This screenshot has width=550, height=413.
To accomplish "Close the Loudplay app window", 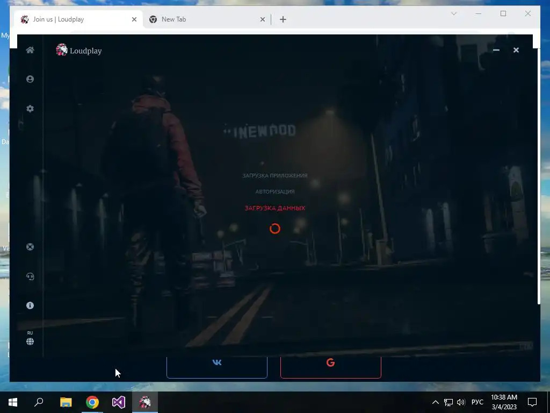I will pyautogui.click(x=516, y=50).
